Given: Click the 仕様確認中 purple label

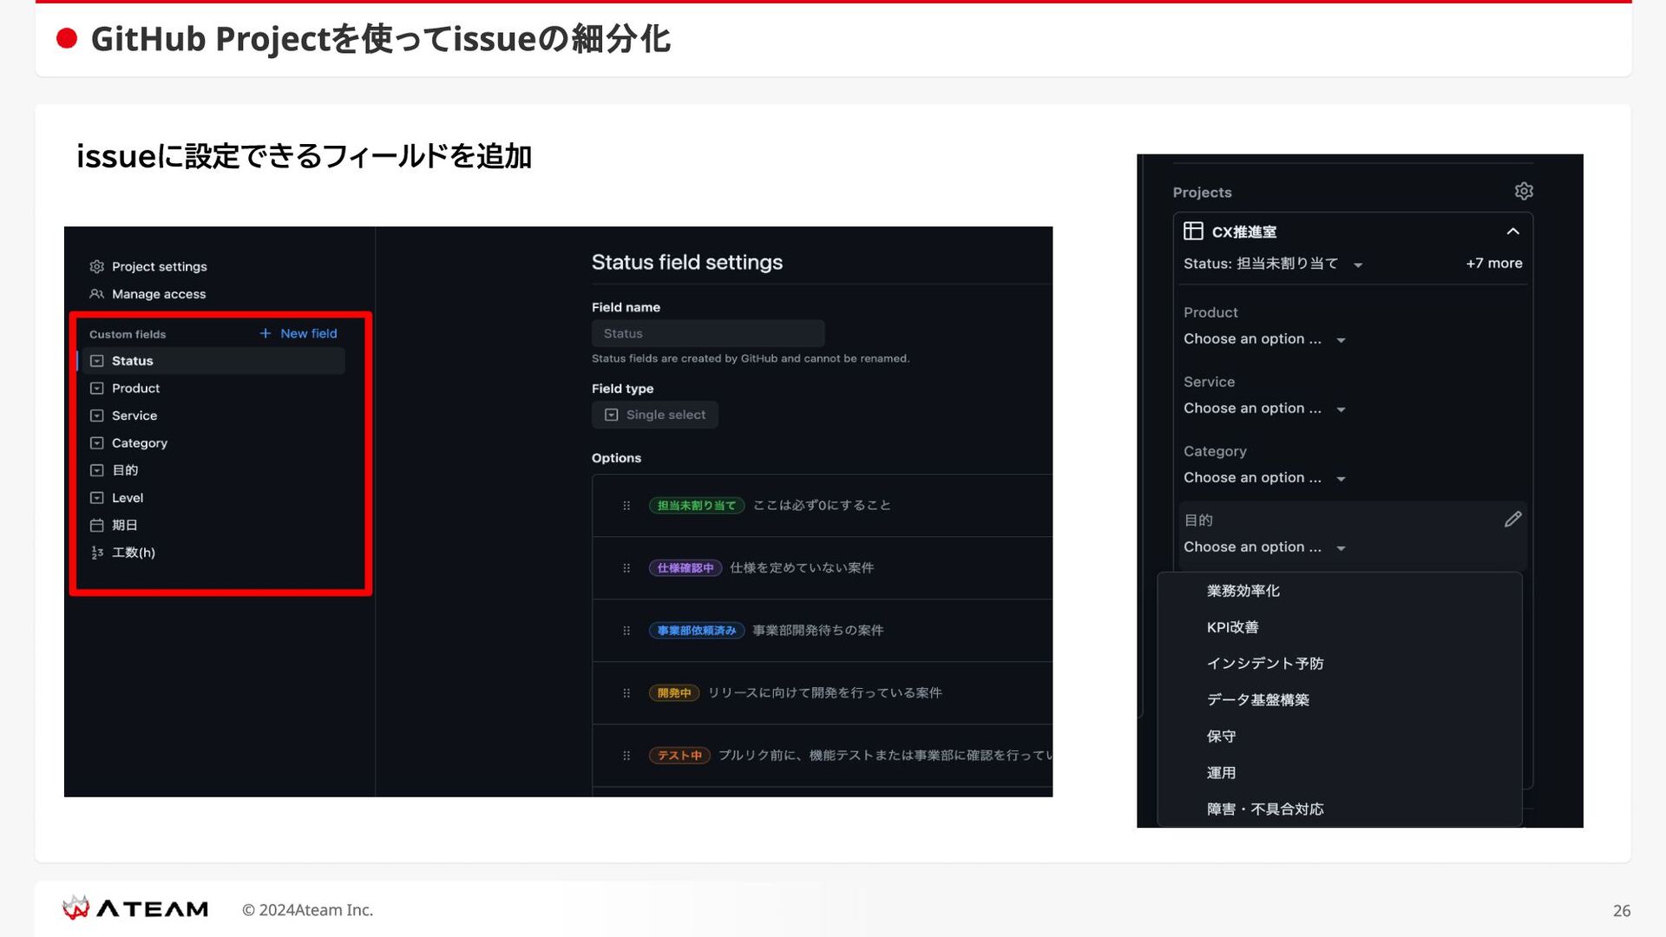Looking at the screenshot, I should (x=685, y=568).
